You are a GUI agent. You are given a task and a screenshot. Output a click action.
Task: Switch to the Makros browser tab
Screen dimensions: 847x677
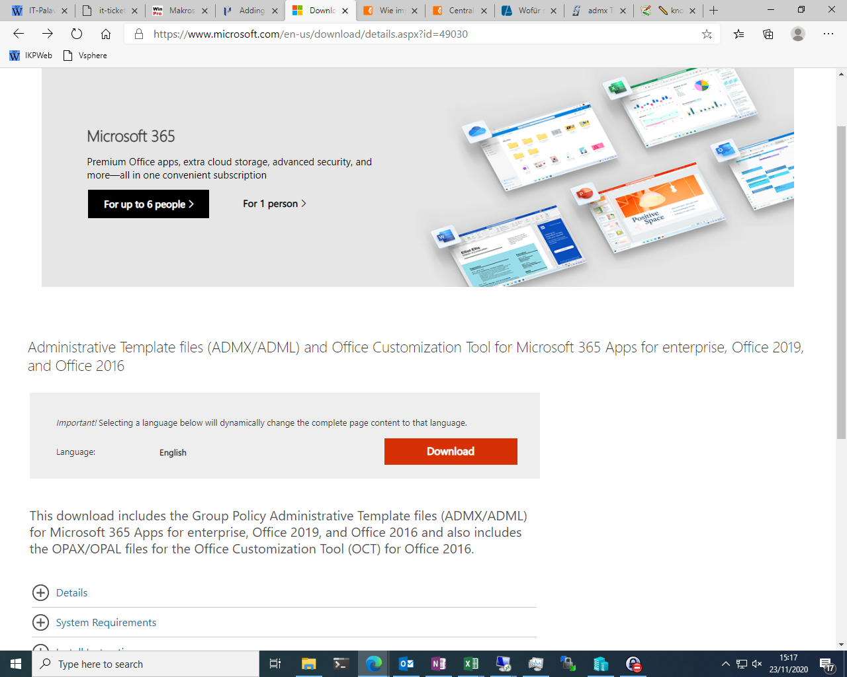point(180,11)
